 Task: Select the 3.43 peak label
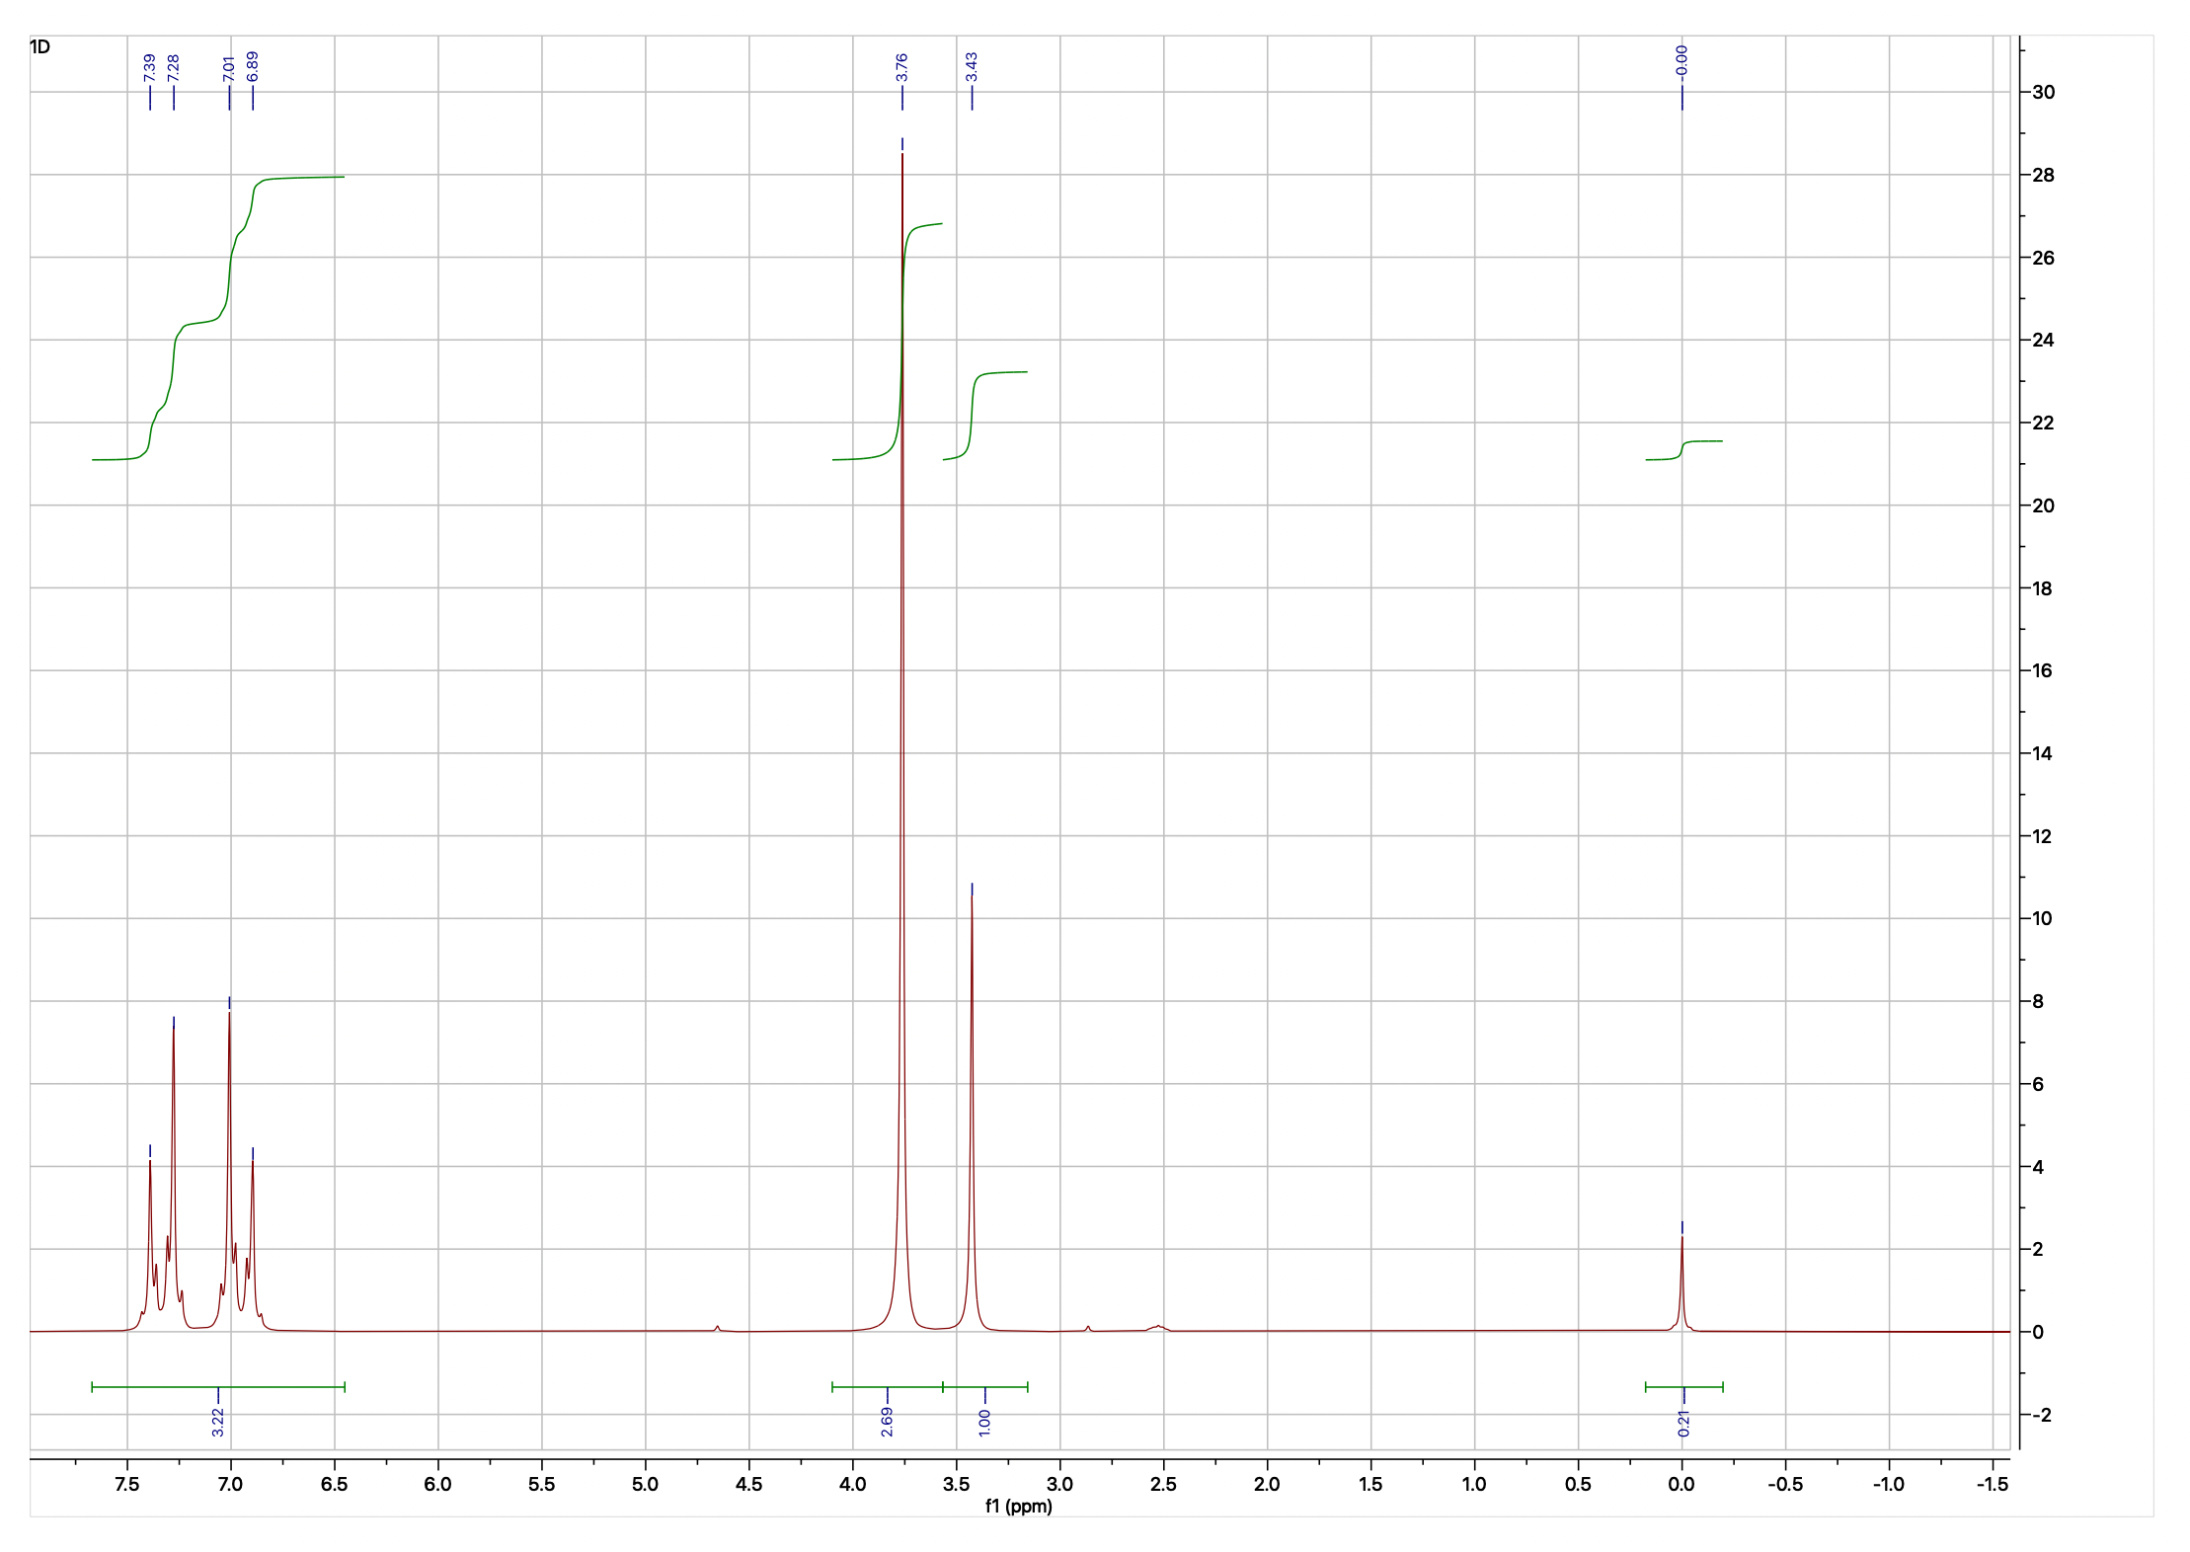972,67
